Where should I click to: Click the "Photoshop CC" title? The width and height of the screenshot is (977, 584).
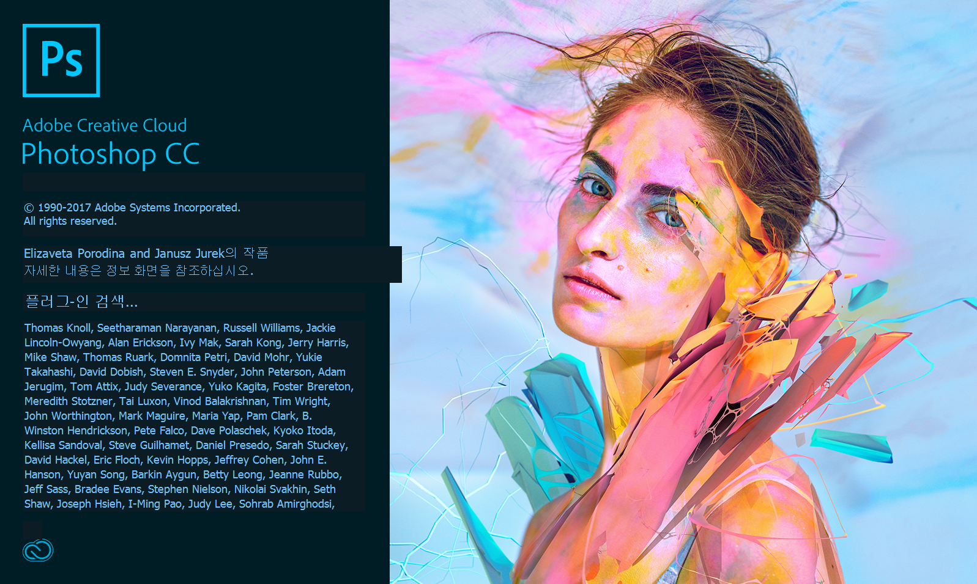click(x=110, y=154)
